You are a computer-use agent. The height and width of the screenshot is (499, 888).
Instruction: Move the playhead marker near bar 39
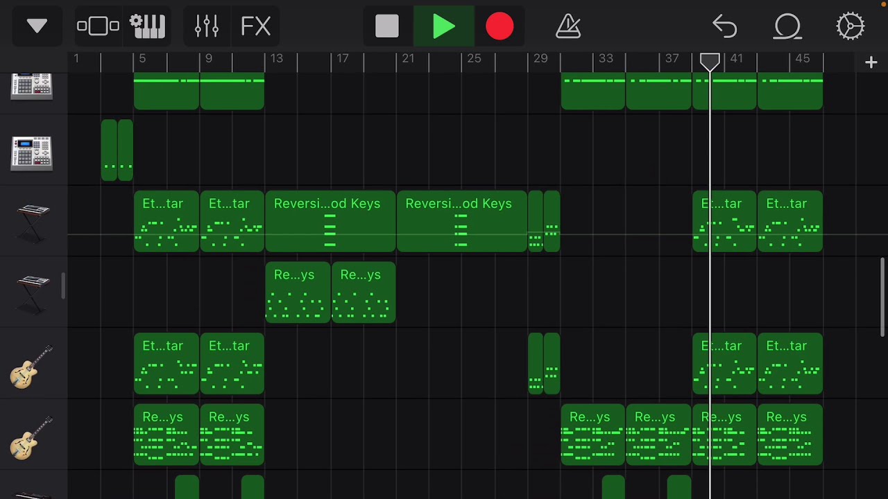(x=710, y=62)
